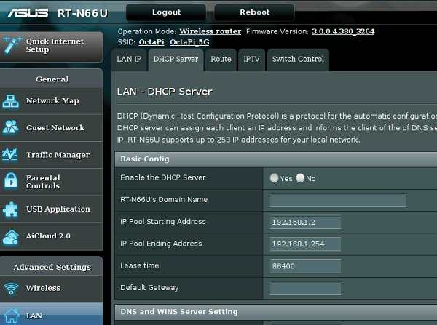Click the LAN - DHCP Server page title
Viewport: 437px width, 325px height.
coord(165,92)
